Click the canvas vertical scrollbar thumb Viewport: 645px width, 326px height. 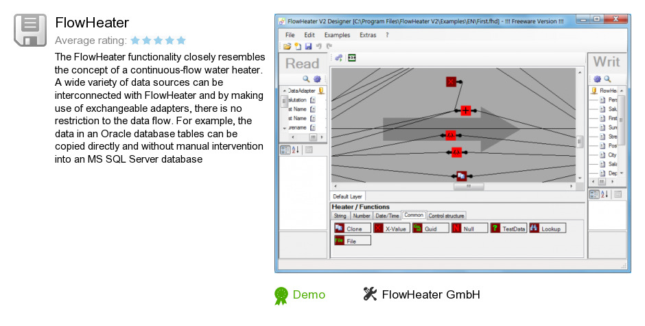(580, 141)
